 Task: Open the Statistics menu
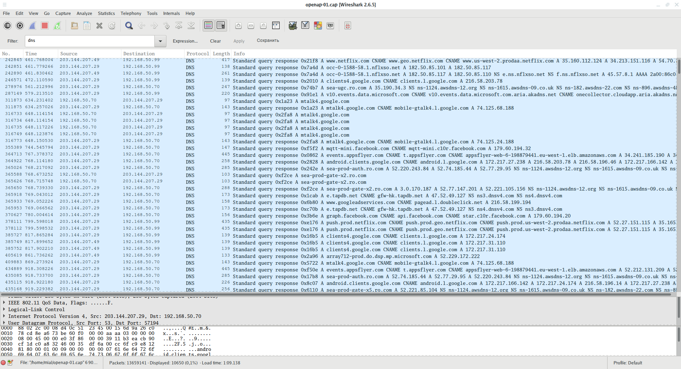[106, 13]
